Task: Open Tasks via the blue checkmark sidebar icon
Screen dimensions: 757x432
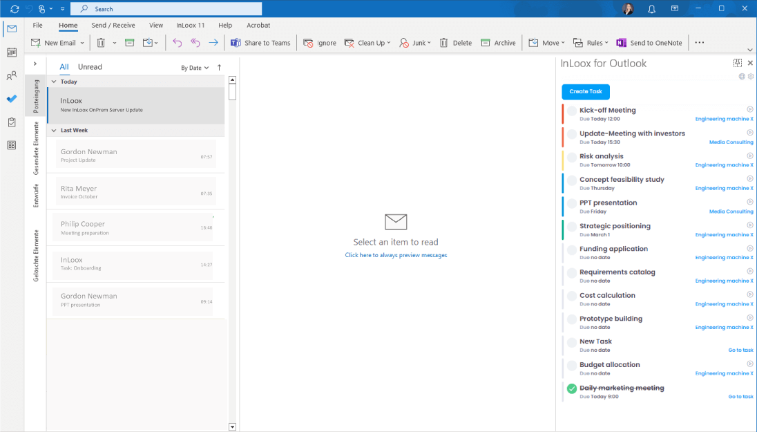Action: click(x=11, y=98)
